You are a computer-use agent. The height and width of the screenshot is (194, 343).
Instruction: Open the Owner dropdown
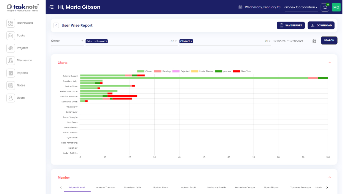[67, 41]
